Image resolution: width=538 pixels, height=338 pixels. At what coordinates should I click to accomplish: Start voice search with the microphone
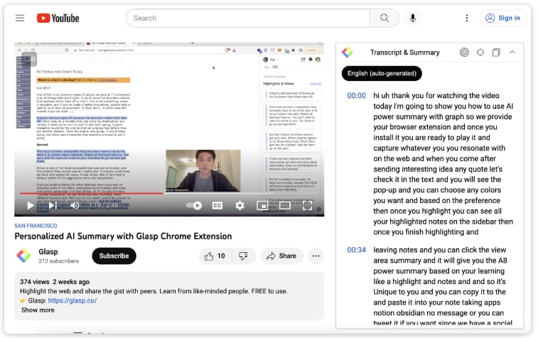point(413,18)
